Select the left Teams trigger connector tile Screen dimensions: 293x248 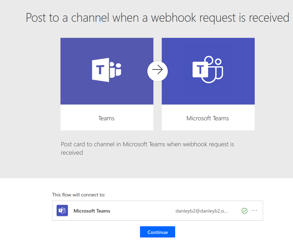click(x=107, y=84)
